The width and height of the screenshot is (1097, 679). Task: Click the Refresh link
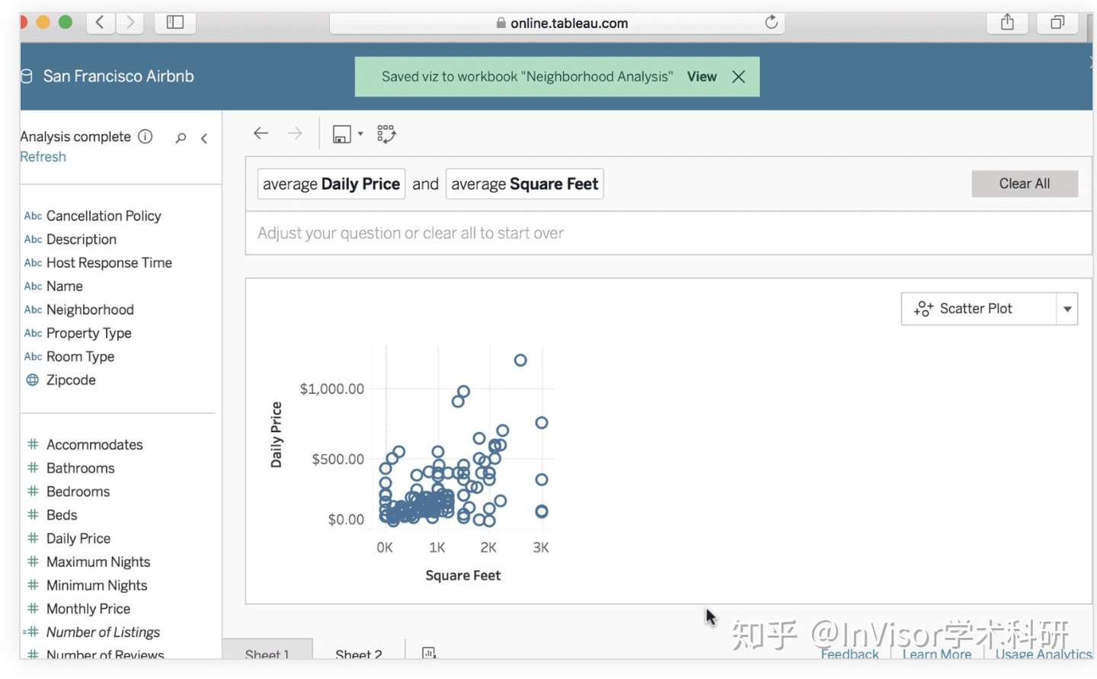point(43,156)
